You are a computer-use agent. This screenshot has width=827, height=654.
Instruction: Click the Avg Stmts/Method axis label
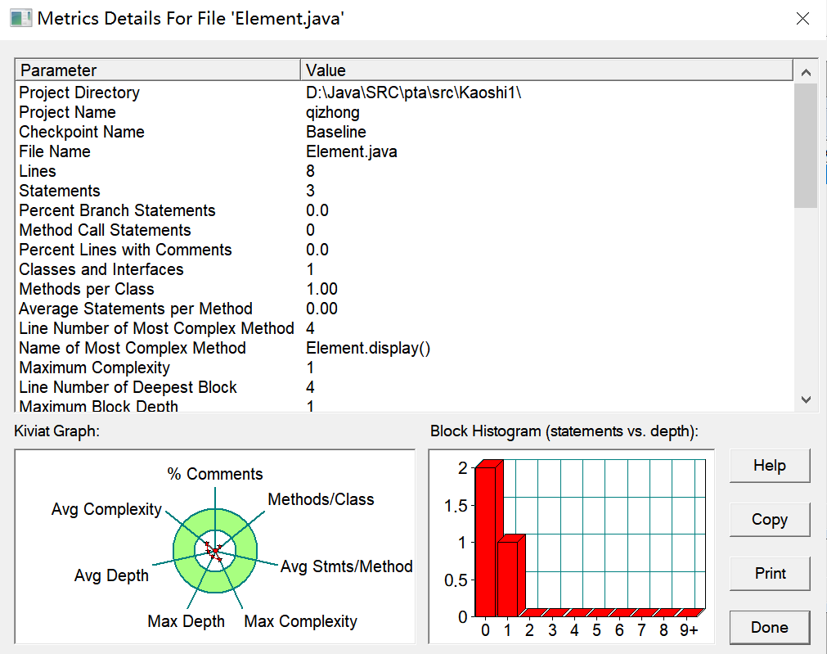346,566
